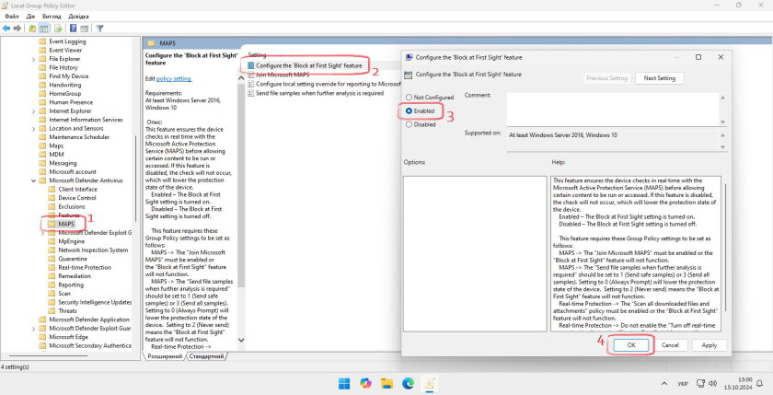Open the УКР language indicator
Image resolution: width=773 pixels, height=395 pixels.
[x=683, y=383]
